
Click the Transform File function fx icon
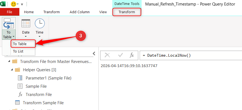20,95
